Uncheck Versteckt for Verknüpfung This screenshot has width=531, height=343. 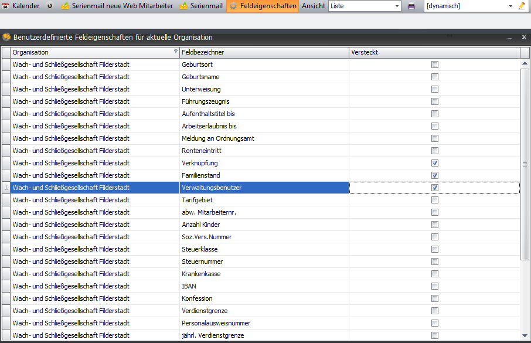click(x=435, y=163)
